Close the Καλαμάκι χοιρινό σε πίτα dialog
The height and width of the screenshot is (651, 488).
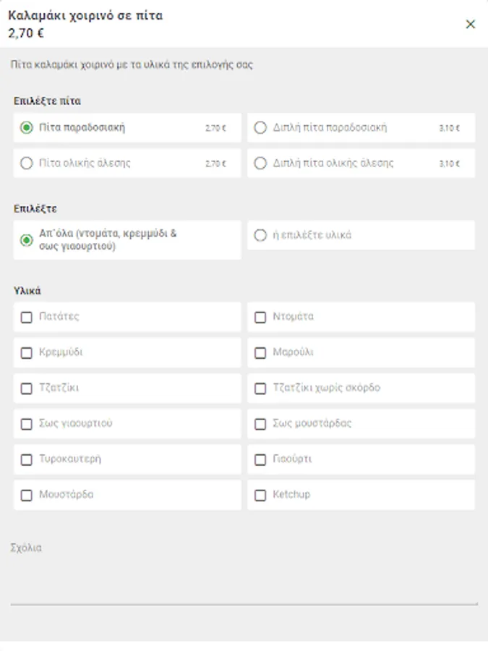click(x=471, y=25)
